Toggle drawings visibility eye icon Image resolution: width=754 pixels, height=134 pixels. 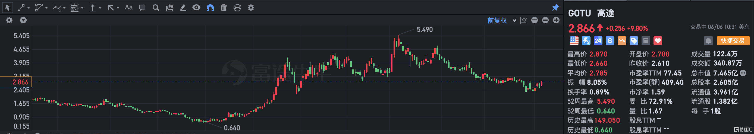pos(196,8)
